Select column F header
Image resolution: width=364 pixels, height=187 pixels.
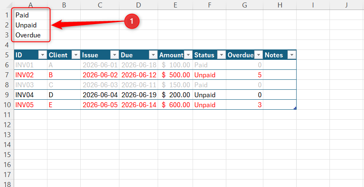[209, 5]
